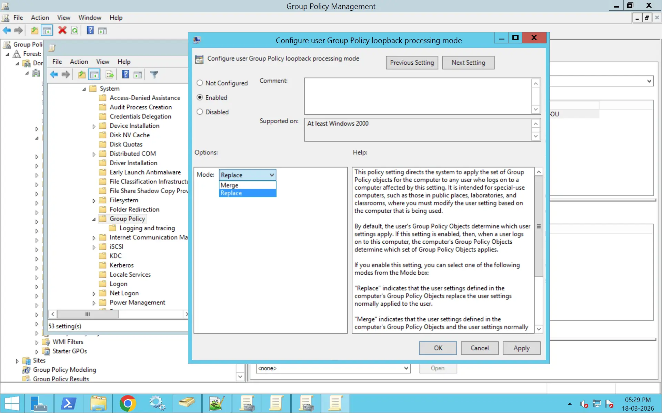This screenshot has height=413, width=662.
Task: Select the Disabled radio button
Action: pyautogui.click(x=200, y=112)
